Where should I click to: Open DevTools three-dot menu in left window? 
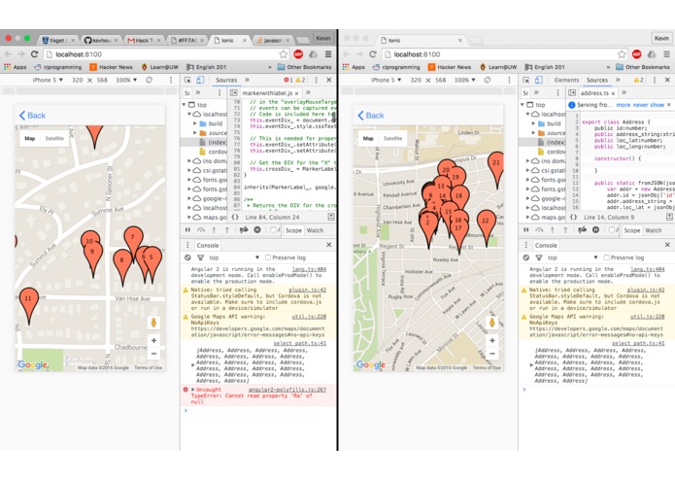click(316, 80)
